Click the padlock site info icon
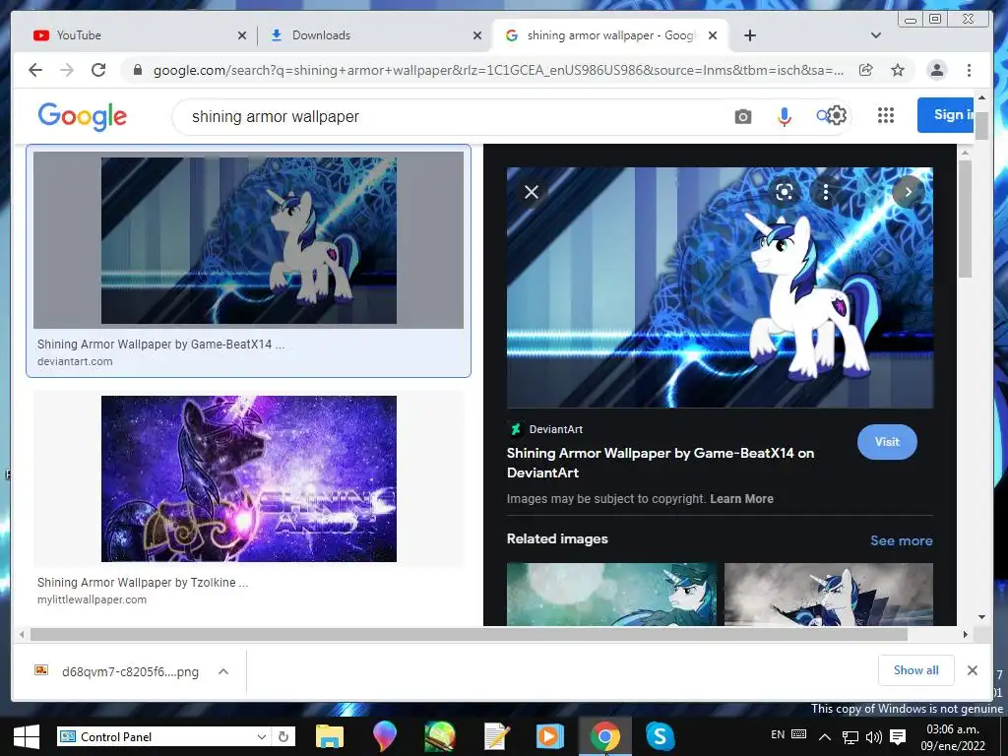Viewport: 1008px width, 756px height. (x=138, y=70)
